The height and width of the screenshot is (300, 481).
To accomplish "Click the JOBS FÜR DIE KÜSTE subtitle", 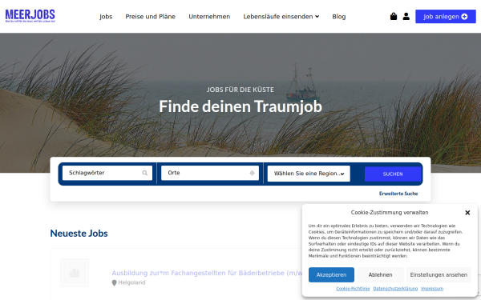I will point(240,90).
